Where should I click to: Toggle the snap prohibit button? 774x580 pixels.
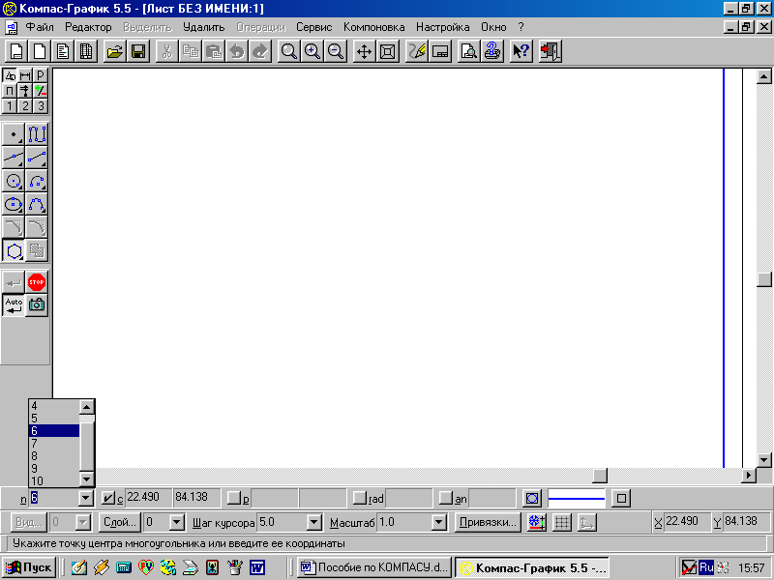[537, 523]
